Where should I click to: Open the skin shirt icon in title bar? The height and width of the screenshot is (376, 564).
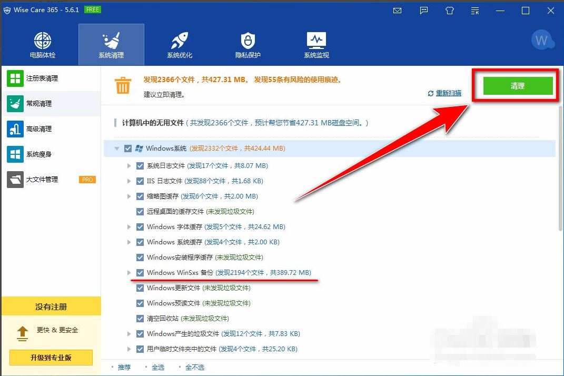click(x=449, y=11)
